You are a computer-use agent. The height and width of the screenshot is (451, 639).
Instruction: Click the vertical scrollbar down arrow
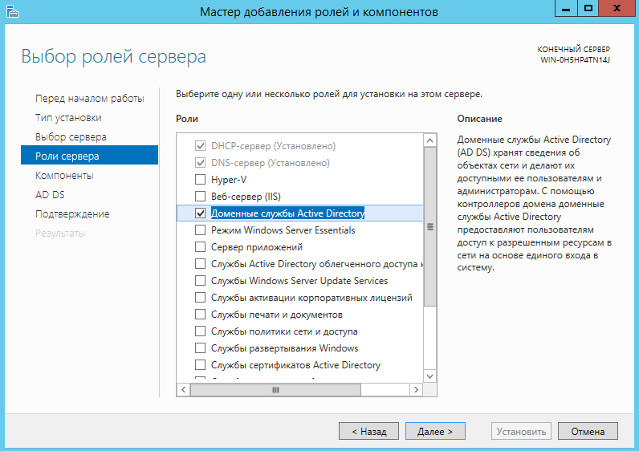pyautogui.click(x=429, y=376)
